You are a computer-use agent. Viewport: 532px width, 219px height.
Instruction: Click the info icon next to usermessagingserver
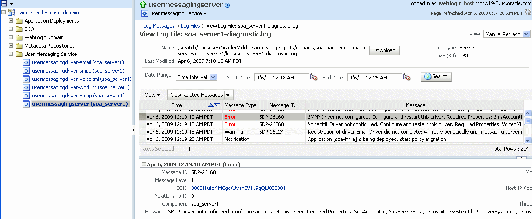[227, 6]
